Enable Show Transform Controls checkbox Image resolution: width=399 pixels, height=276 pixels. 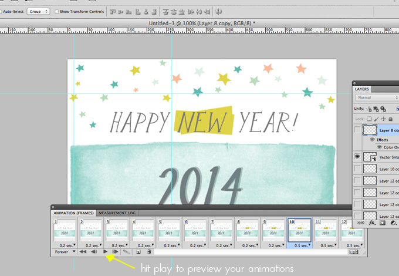pyautogui.click(x=57, y=12)
